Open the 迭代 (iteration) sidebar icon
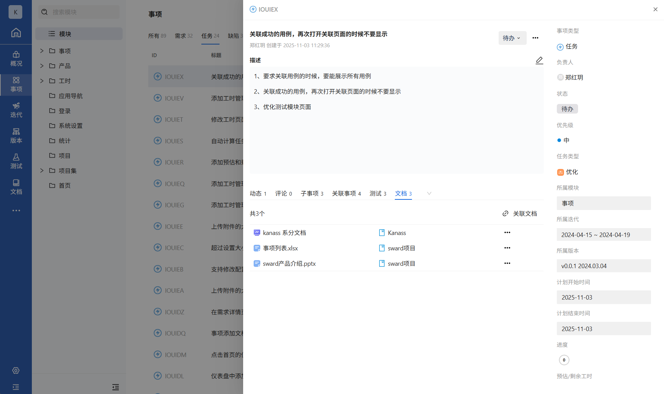 (16, 110)
